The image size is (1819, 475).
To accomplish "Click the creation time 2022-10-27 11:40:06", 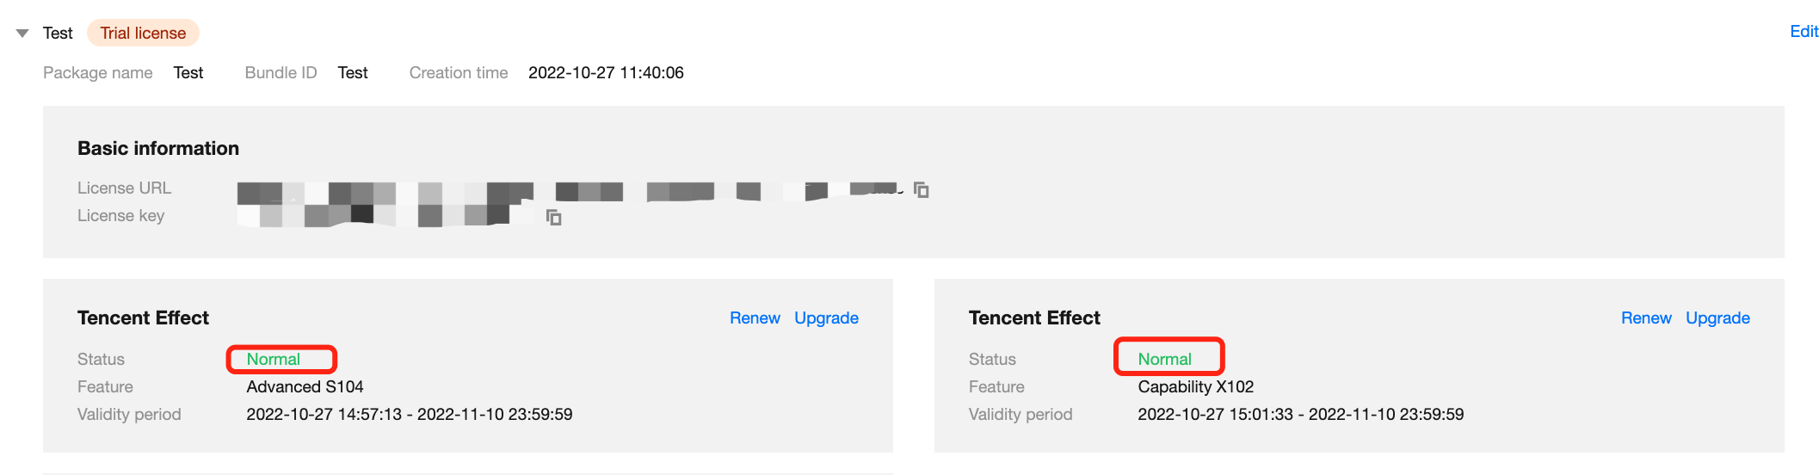I will point(606,73).
